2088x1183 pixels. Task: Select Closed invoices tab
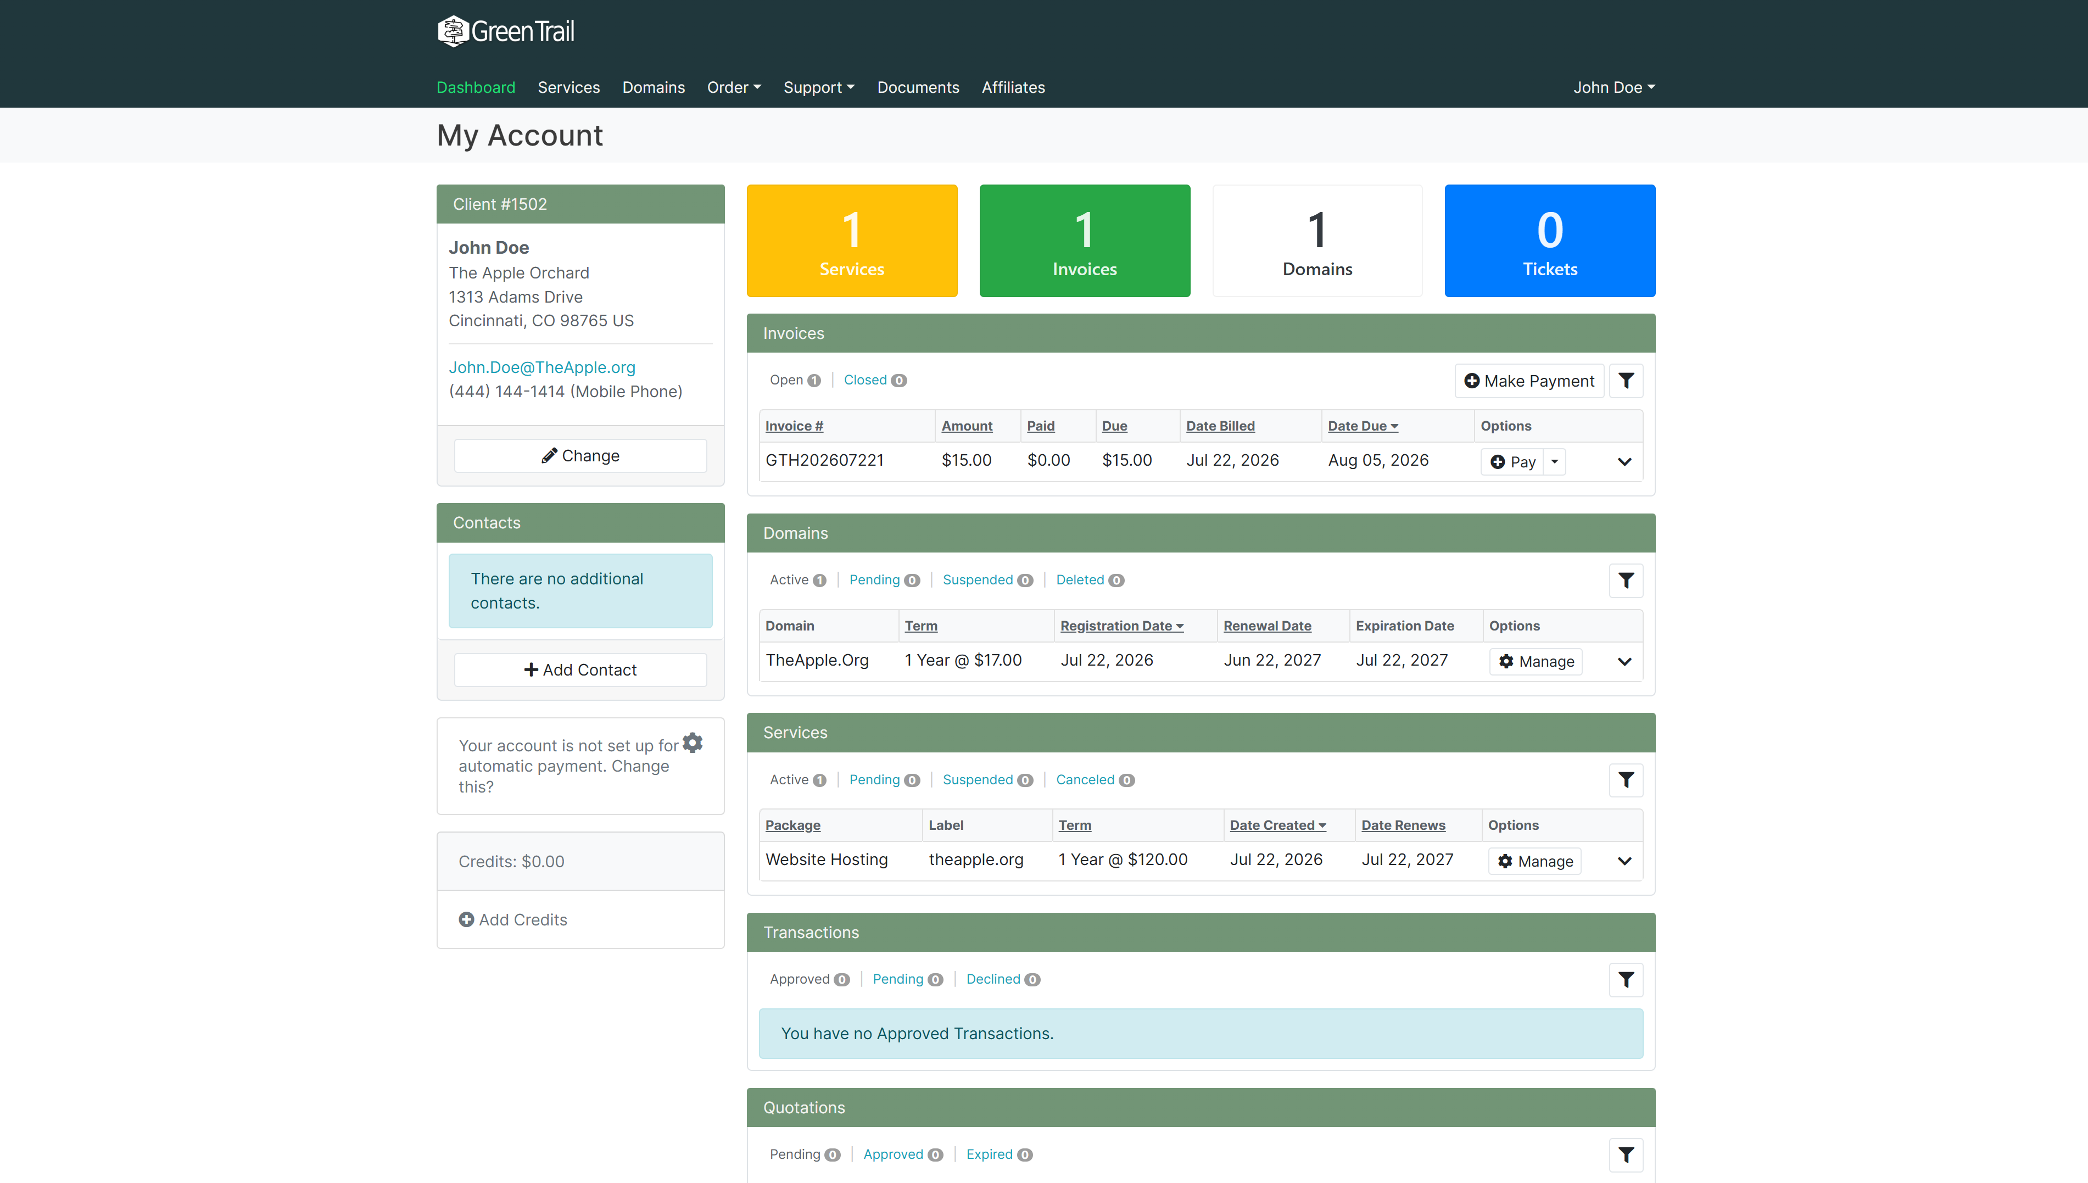pos(875,380)
